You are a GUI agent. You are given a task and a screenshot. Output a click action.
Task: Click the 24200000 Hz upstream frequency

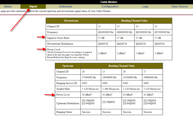point(132,77)
